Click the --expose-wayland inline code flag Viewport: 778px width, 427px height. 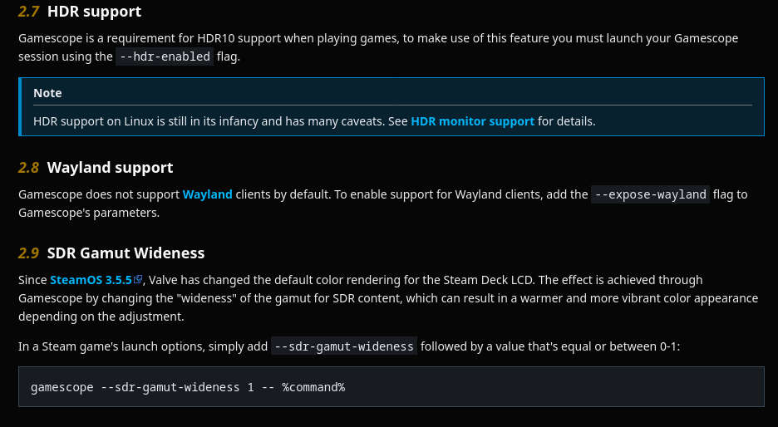coord(651,194)
